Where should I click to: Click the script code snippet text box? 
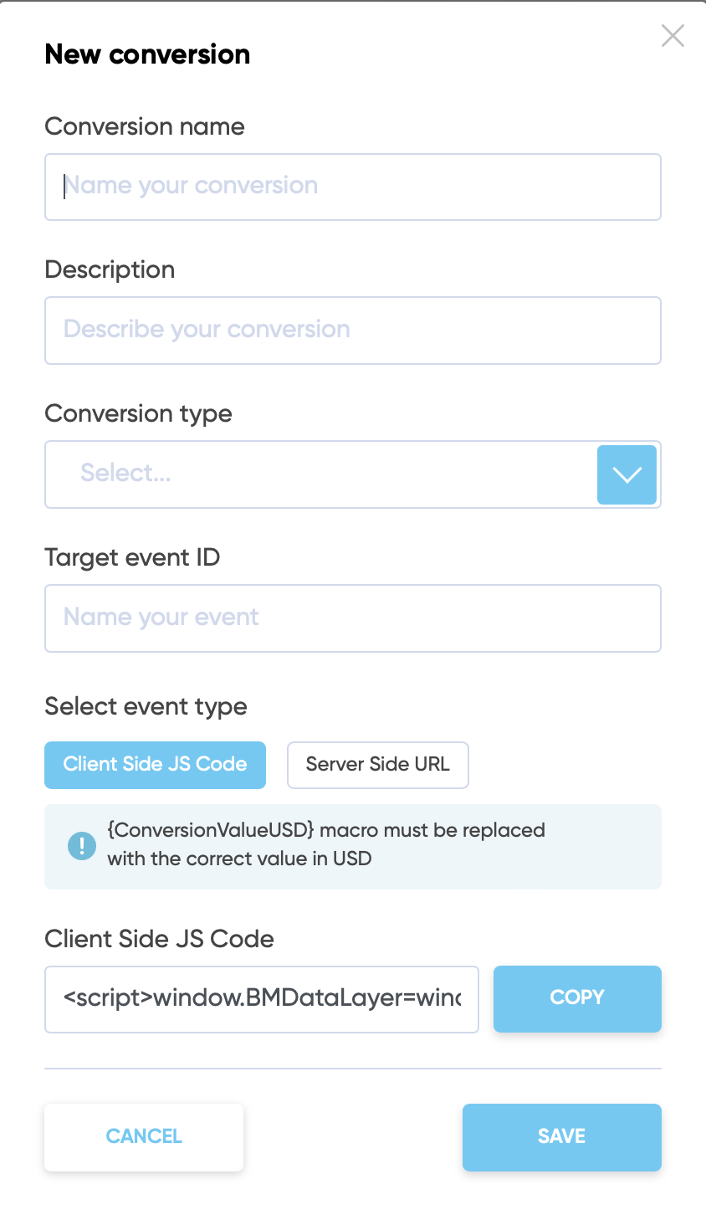[x=261, y=999]
